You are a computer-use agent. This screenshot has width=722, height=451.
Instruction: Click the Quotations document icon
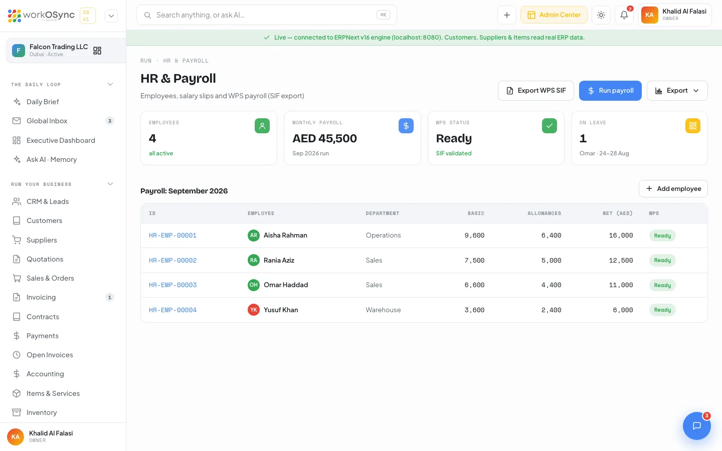point(17,259)
